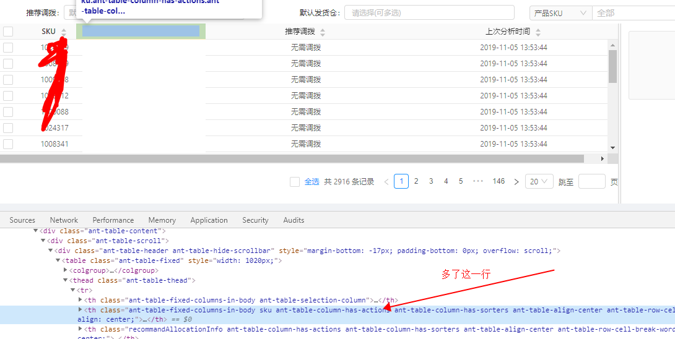This screenshot has width=675, height=339.
Task: Tick the checkbox for row SKU 1008341
Action: click(8, 144)
